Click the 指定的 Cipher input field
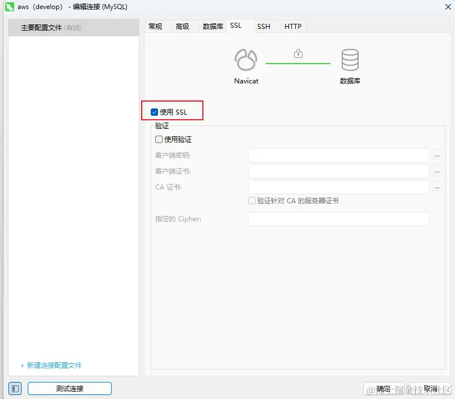This screenshot has height=399, width=455. pos(339,219)
